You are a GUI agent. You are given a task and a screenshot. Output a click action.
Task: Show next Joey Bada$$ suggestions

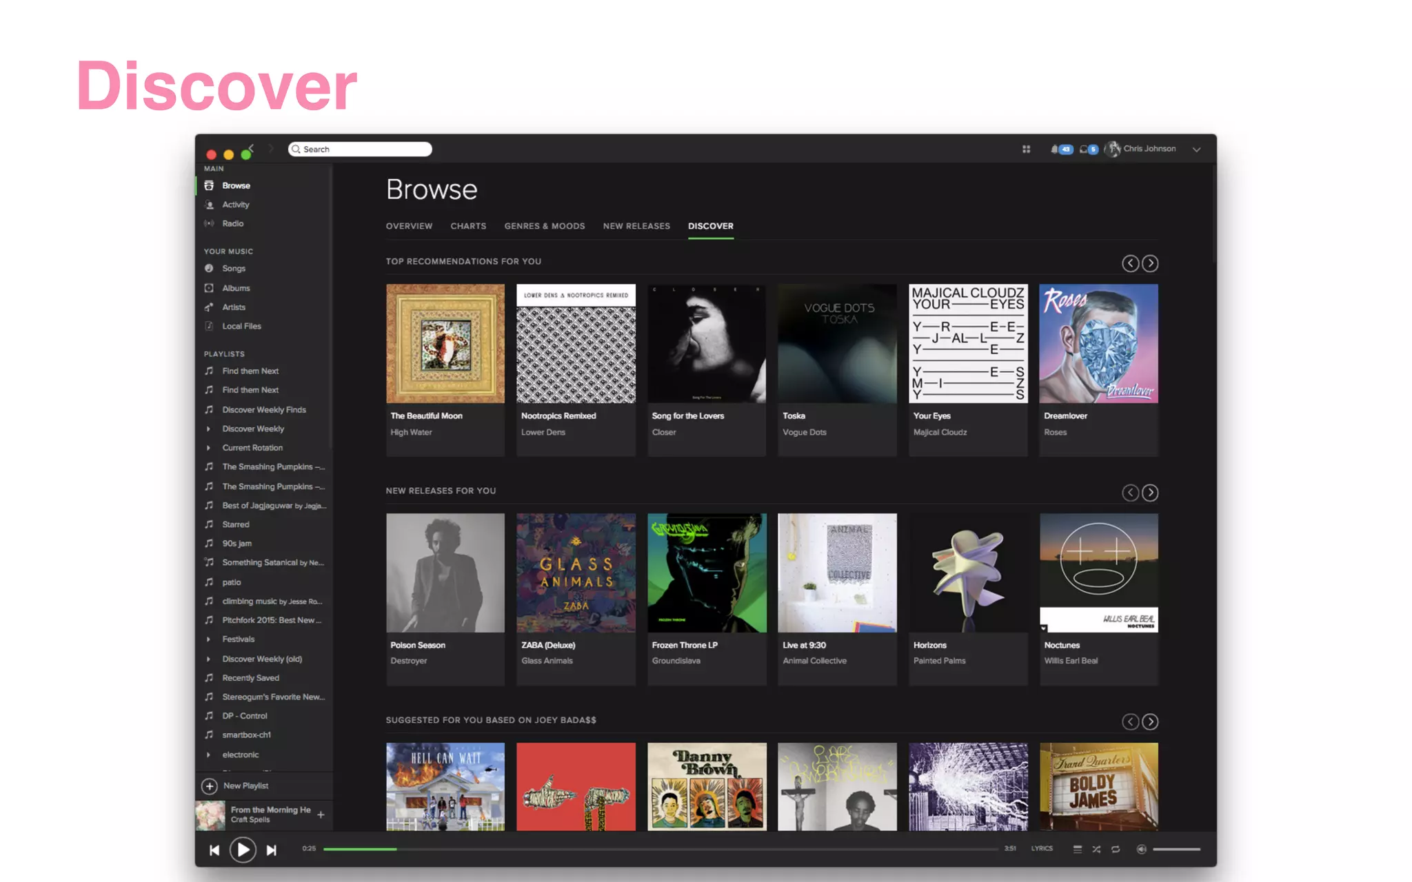(1150, 721)
